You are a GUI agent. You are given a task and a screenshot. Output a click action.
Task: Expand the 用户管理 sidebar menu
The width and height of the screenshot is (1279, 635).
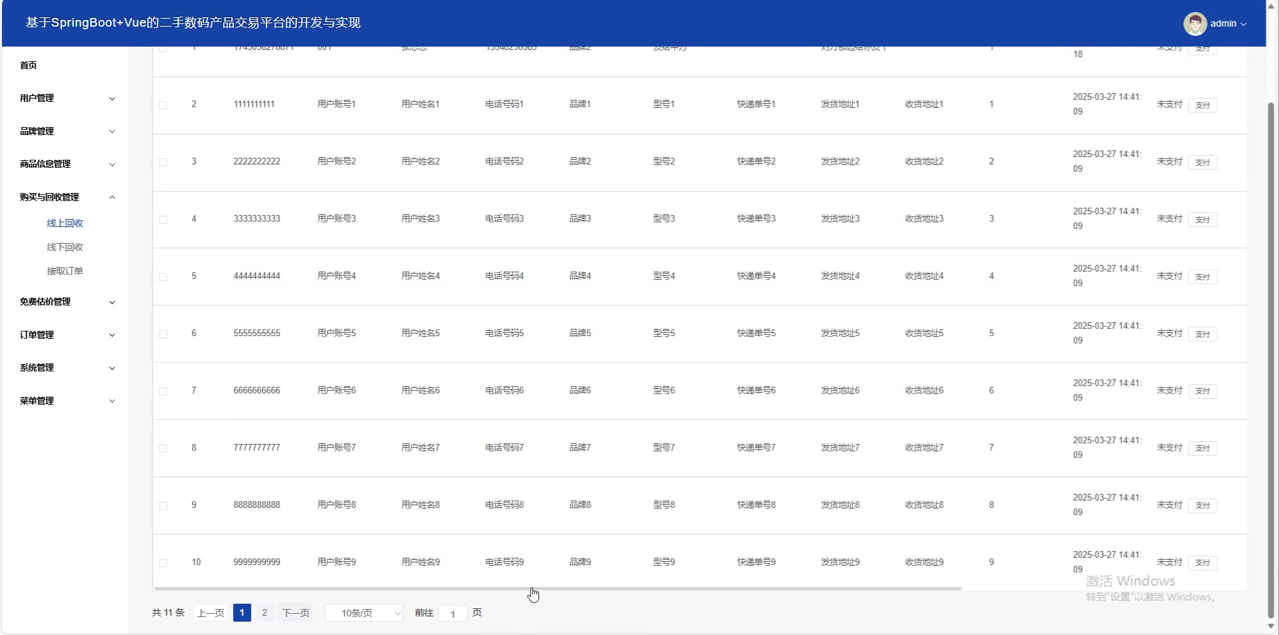coord(67,99)
